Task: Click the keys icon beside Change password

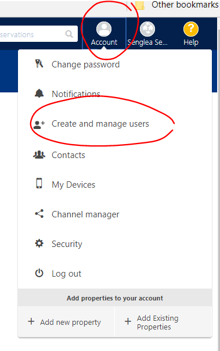Action: tap(39, 64)
